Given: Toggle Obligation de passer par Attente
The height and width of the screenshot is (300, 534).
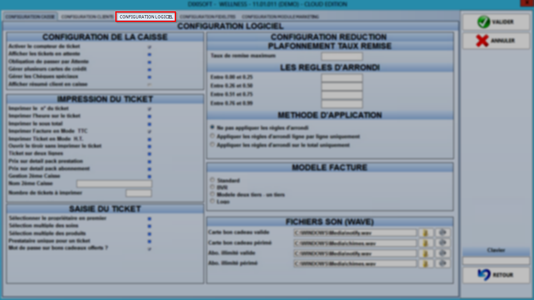Looking at the screenshot, I should pyautogui.click(x=149, y=62).
